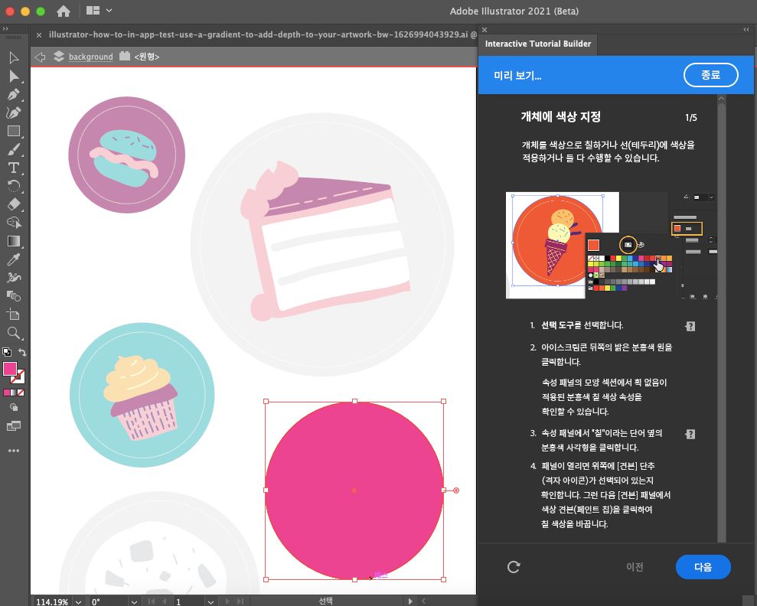Image resolution: width=757 pixels, height=606 pixels.
Task: Choose the Curvature tool
Action: [14, 113]
